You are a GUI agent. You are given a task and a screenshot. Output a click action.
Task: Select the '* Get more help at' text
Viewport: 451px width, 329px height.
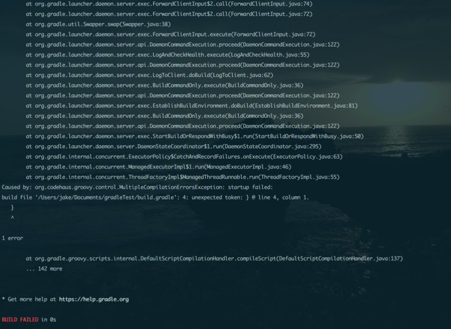(29, 299)
